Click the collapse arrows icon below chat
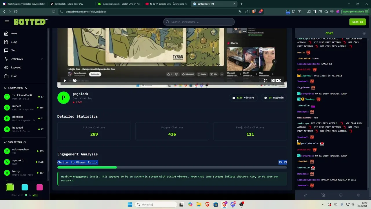The image size is (371, 209). click(305, 195)
